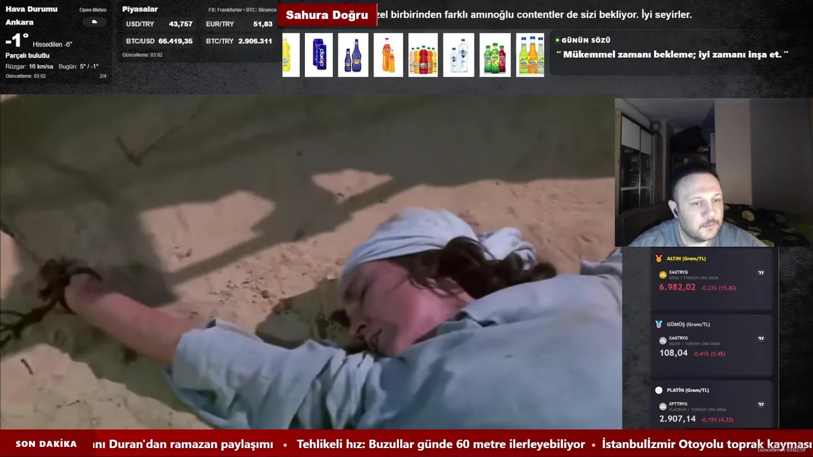813x457 pixels.
Task: Click the Sahura Doğru red banner
Action: [x=327, y=15]
